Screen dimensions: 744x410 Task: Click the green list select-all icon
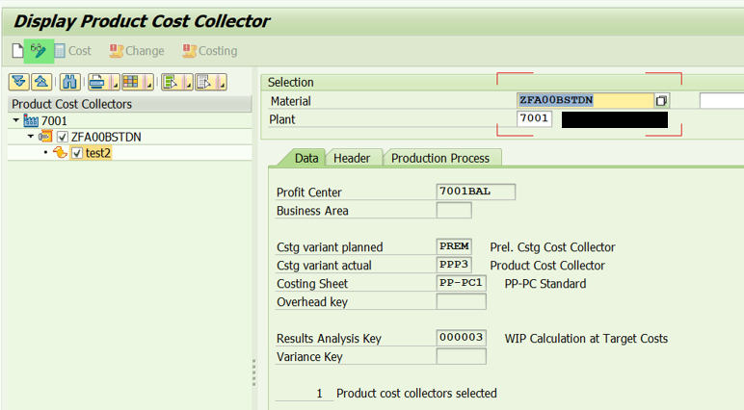[172, 82]
